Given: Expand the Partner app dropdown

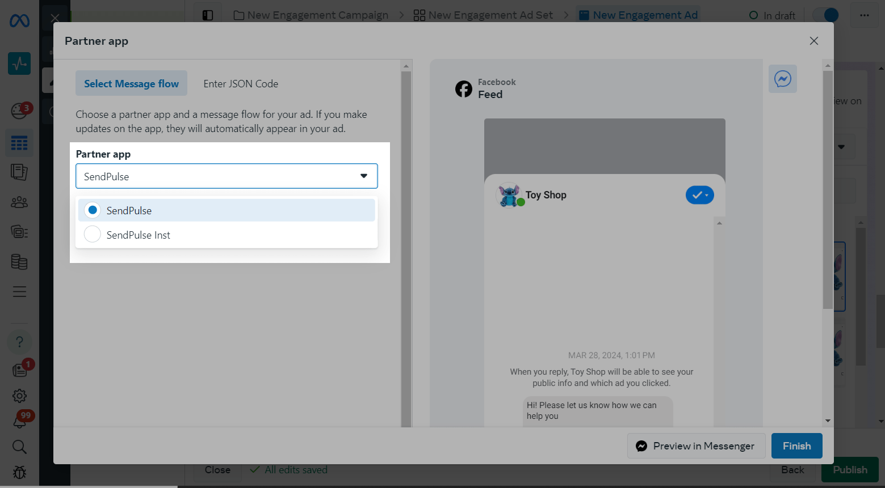Looking at the screenshot, I should 227,176.
